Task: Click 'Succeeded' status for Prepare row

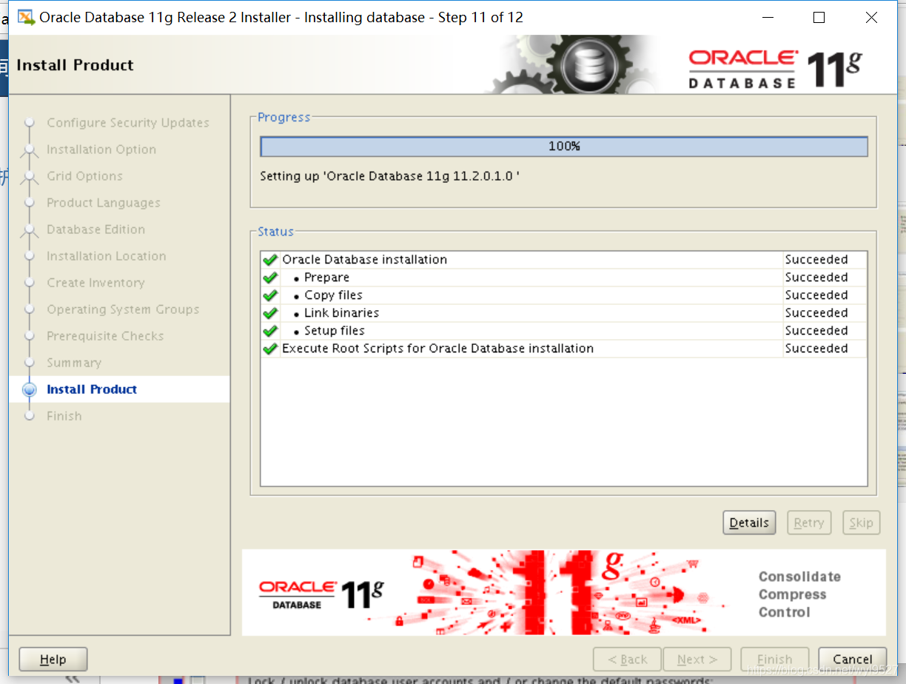Action: (x=816, y=278)
